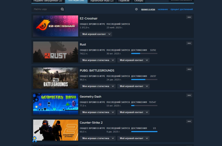The image size is (222, 146).
Task: Open the three-dot menu for PUBG: BATTLEGROUNDS
Action: pos(189,69)
